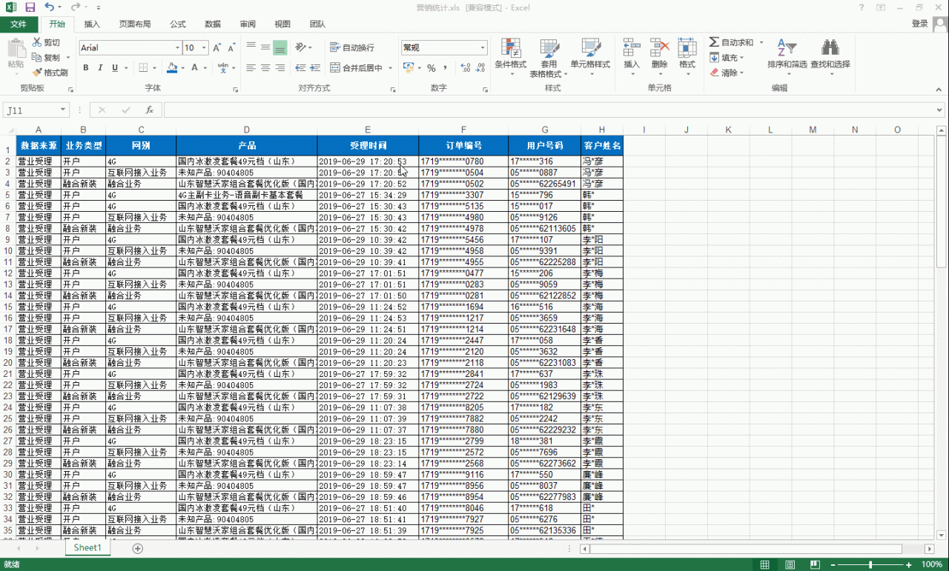Viewport: 949px width, 571px height.
Task: Open the number format dropdown (常规)
Action: 483,47
